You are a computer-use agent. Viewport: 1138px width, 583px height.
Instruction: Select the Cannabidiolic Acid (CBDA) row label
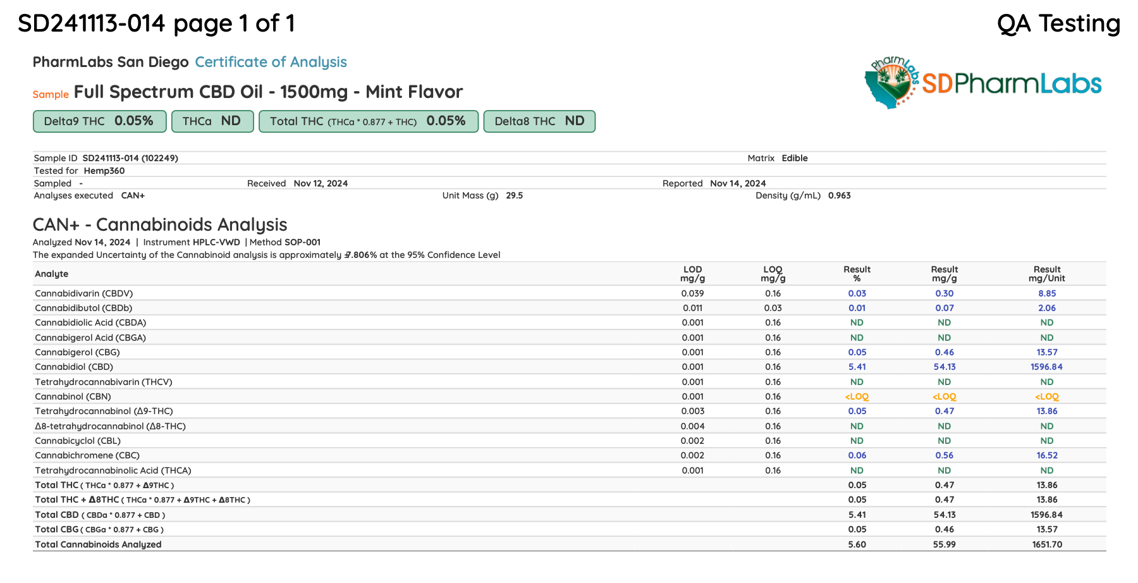coord(90,322)
